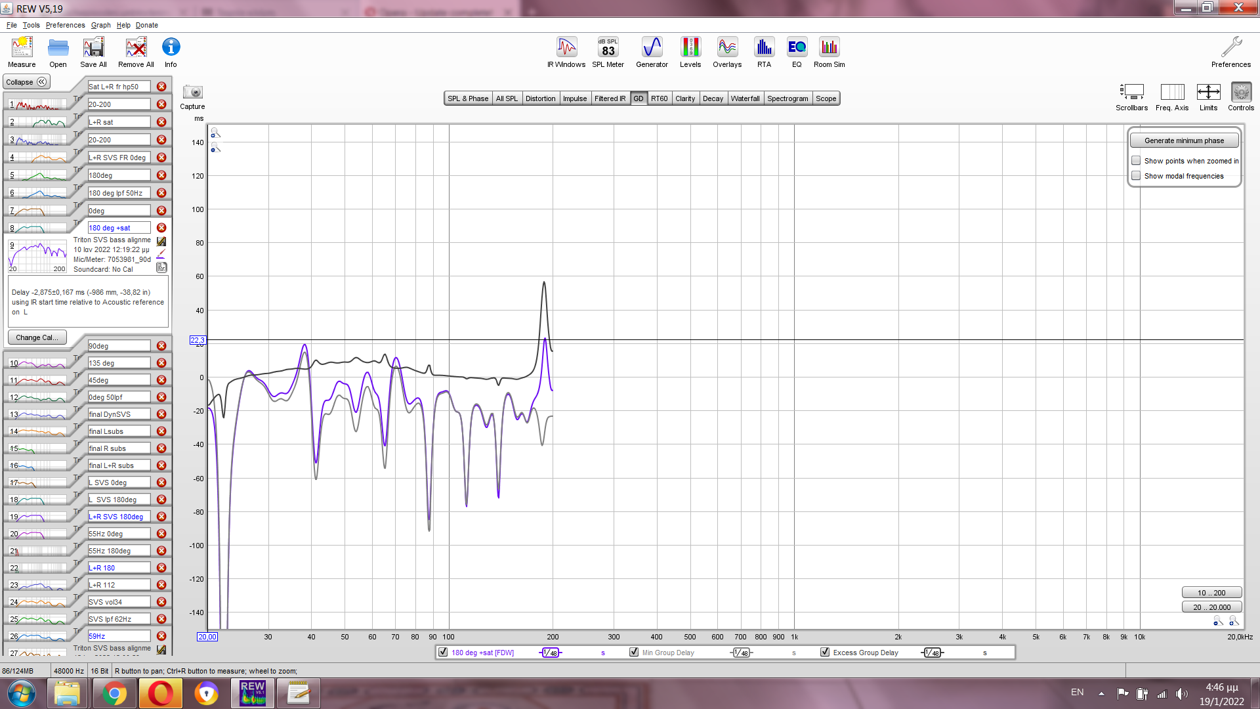Enable Show modal frequencies checkbox
The width and height of the screenshot is (1260, 709).
click(x=1136, y=176)
